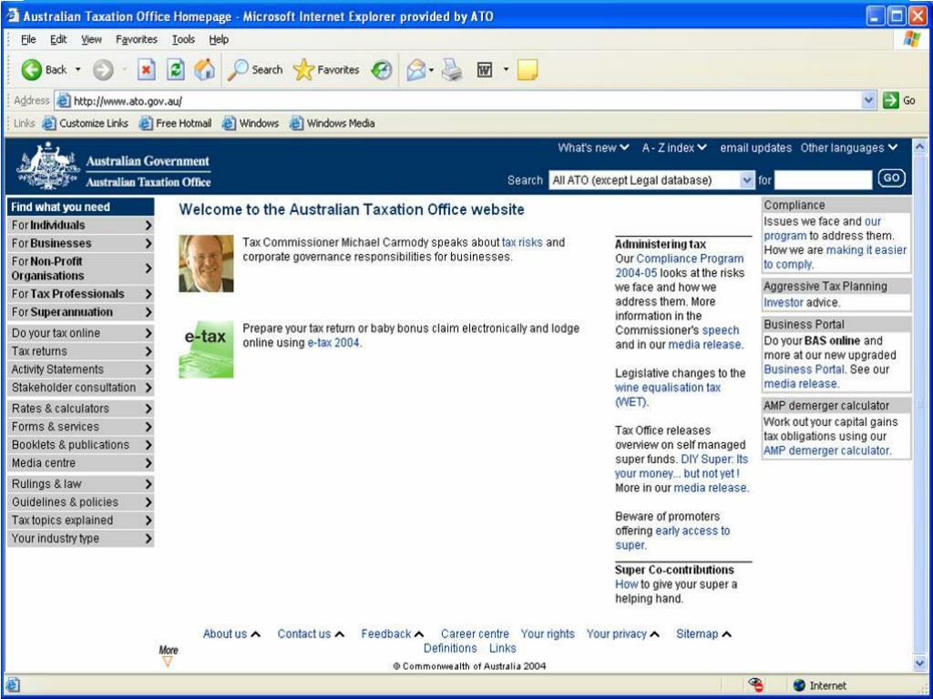Open the Rulings & law sidebar item
Viewport: 933px width, 699px height.
tap(80, 484)
